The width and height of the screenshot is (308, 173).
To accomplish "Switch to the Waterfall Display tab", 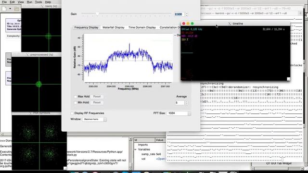I will click(x=114, y=27).
